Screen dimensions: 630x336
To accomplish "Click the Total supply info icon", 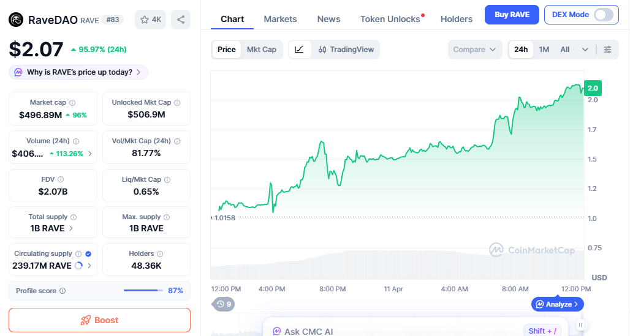I will click(x=74, y=217).
